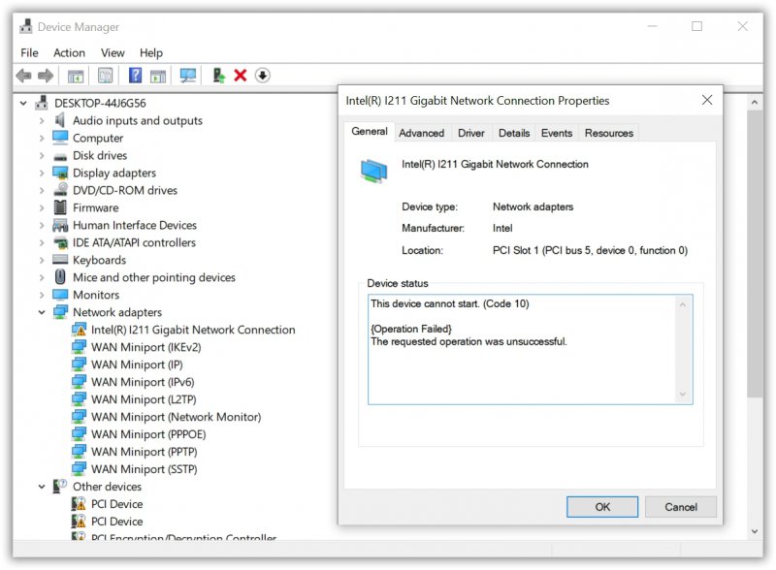Click the Show/hide console tree icon
This screenshot has width=776, height=570.
pyautogui.click(x=74, y=75)
